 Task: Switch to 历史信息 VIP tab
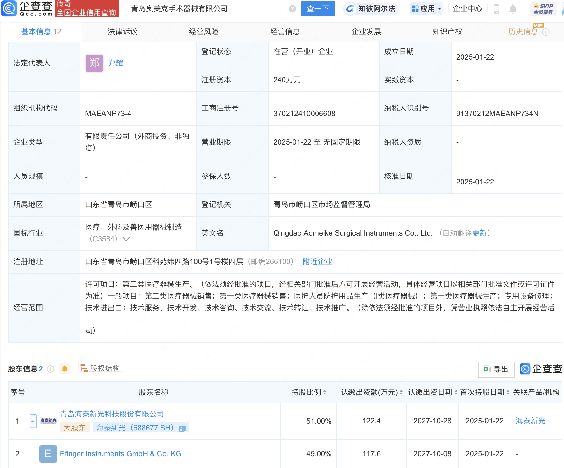point(523,32)
